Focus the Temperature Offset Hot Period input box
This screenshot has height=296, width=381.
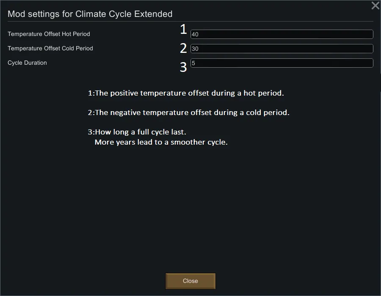pos(282,34)
